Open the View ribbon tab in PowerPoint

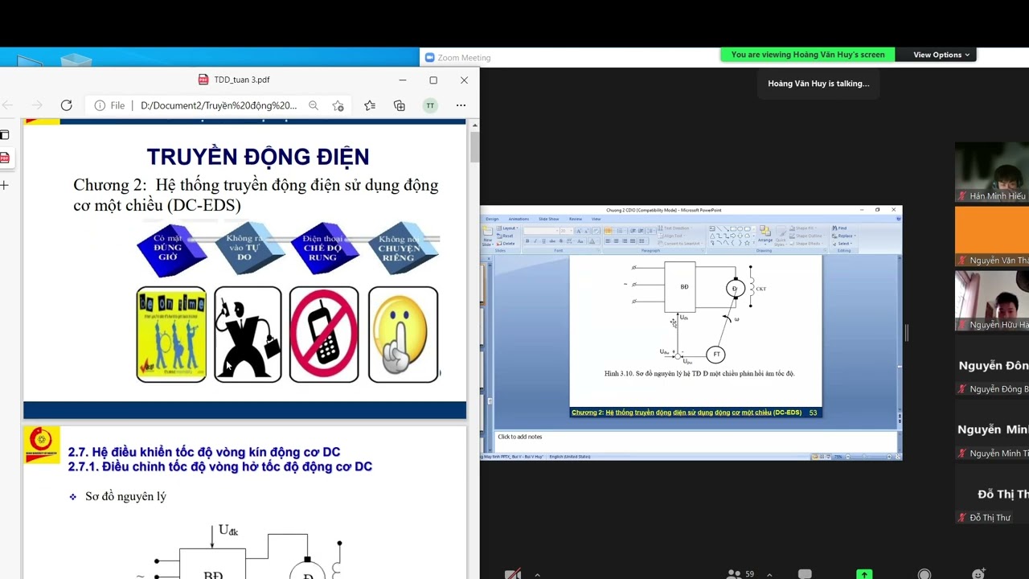click(596, 219)
